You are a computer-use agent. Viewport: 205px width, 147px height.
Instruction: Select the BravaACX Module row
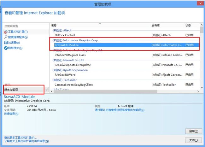(x=126, y=45)
